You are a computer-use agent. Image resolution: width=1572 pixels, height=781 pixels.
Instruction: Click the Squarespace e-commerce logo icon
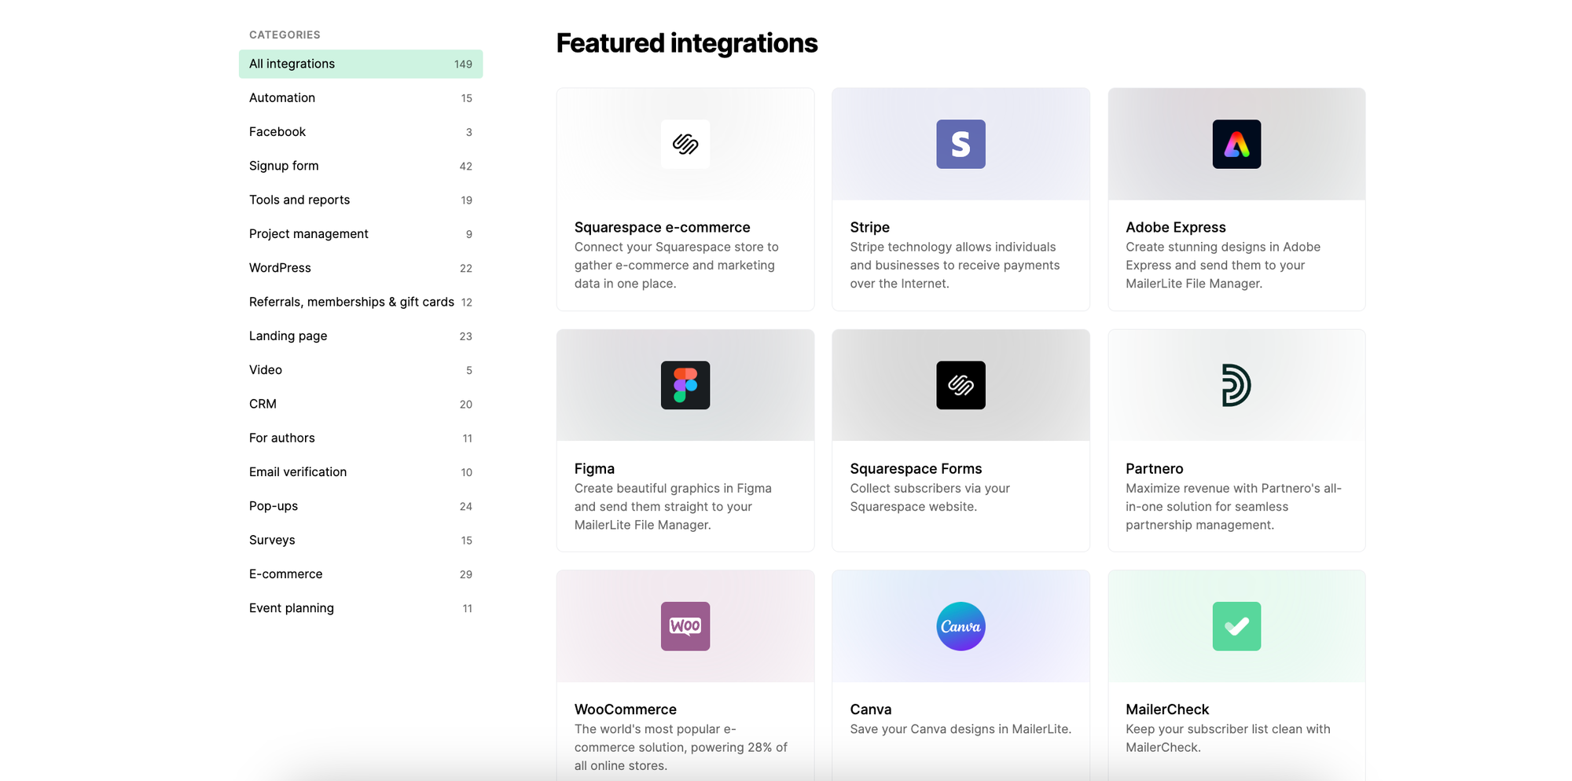[x=685, y=145]
